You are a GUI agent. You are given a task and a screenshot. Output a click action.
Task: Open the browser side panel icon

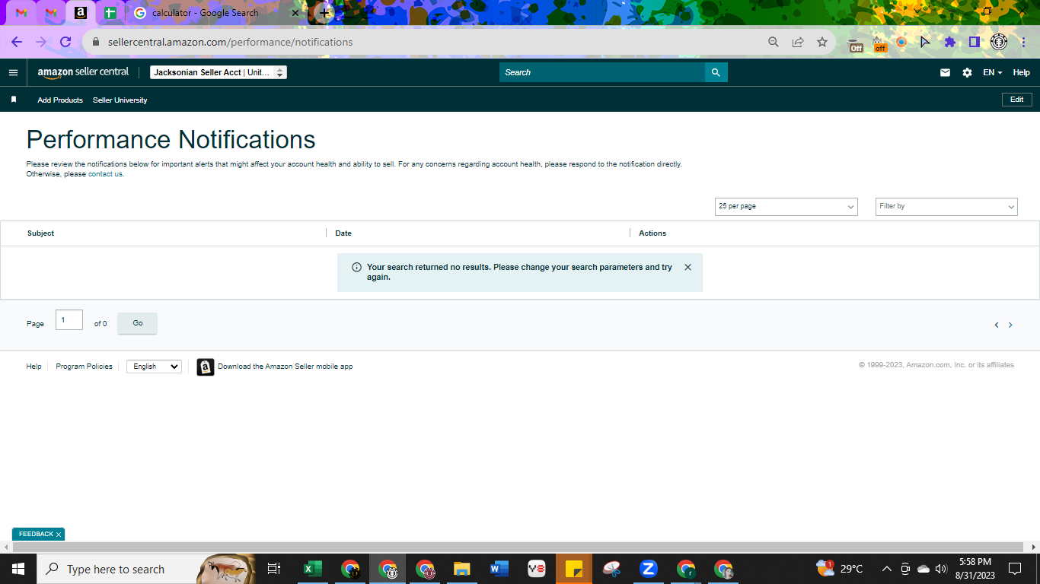click(974, 42)
